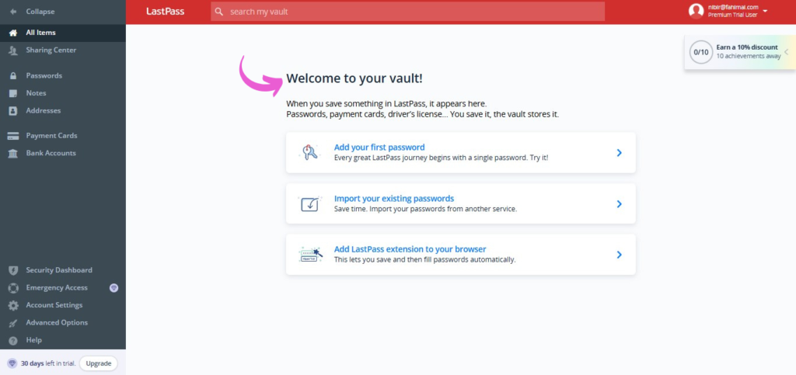Click the search my vault field
Screen dimensions: 796x375
tap(407, 11)
